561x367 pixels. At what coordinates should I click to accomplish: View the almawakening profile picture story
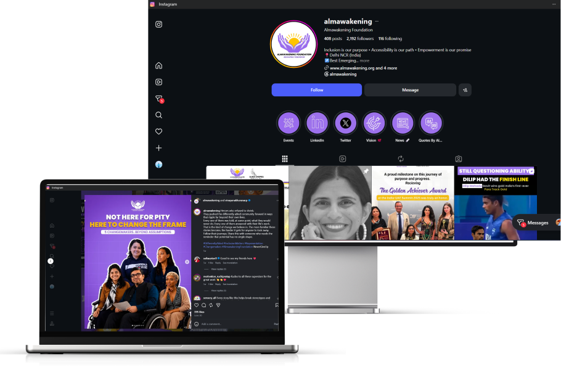(x=293, y=44)
